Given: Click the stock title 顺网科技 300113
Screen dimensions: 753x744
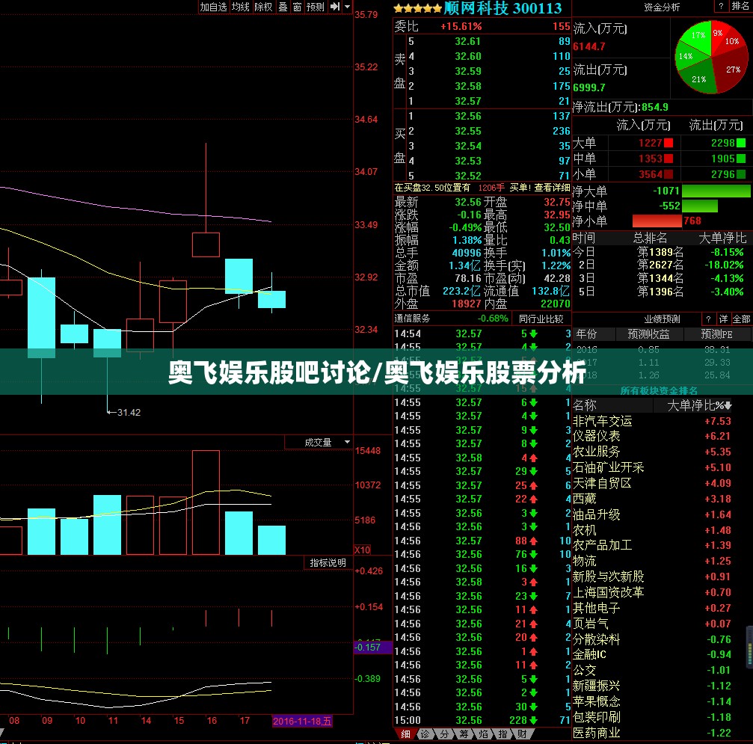Looking at the screenshot, I should [x=502, y=8].
